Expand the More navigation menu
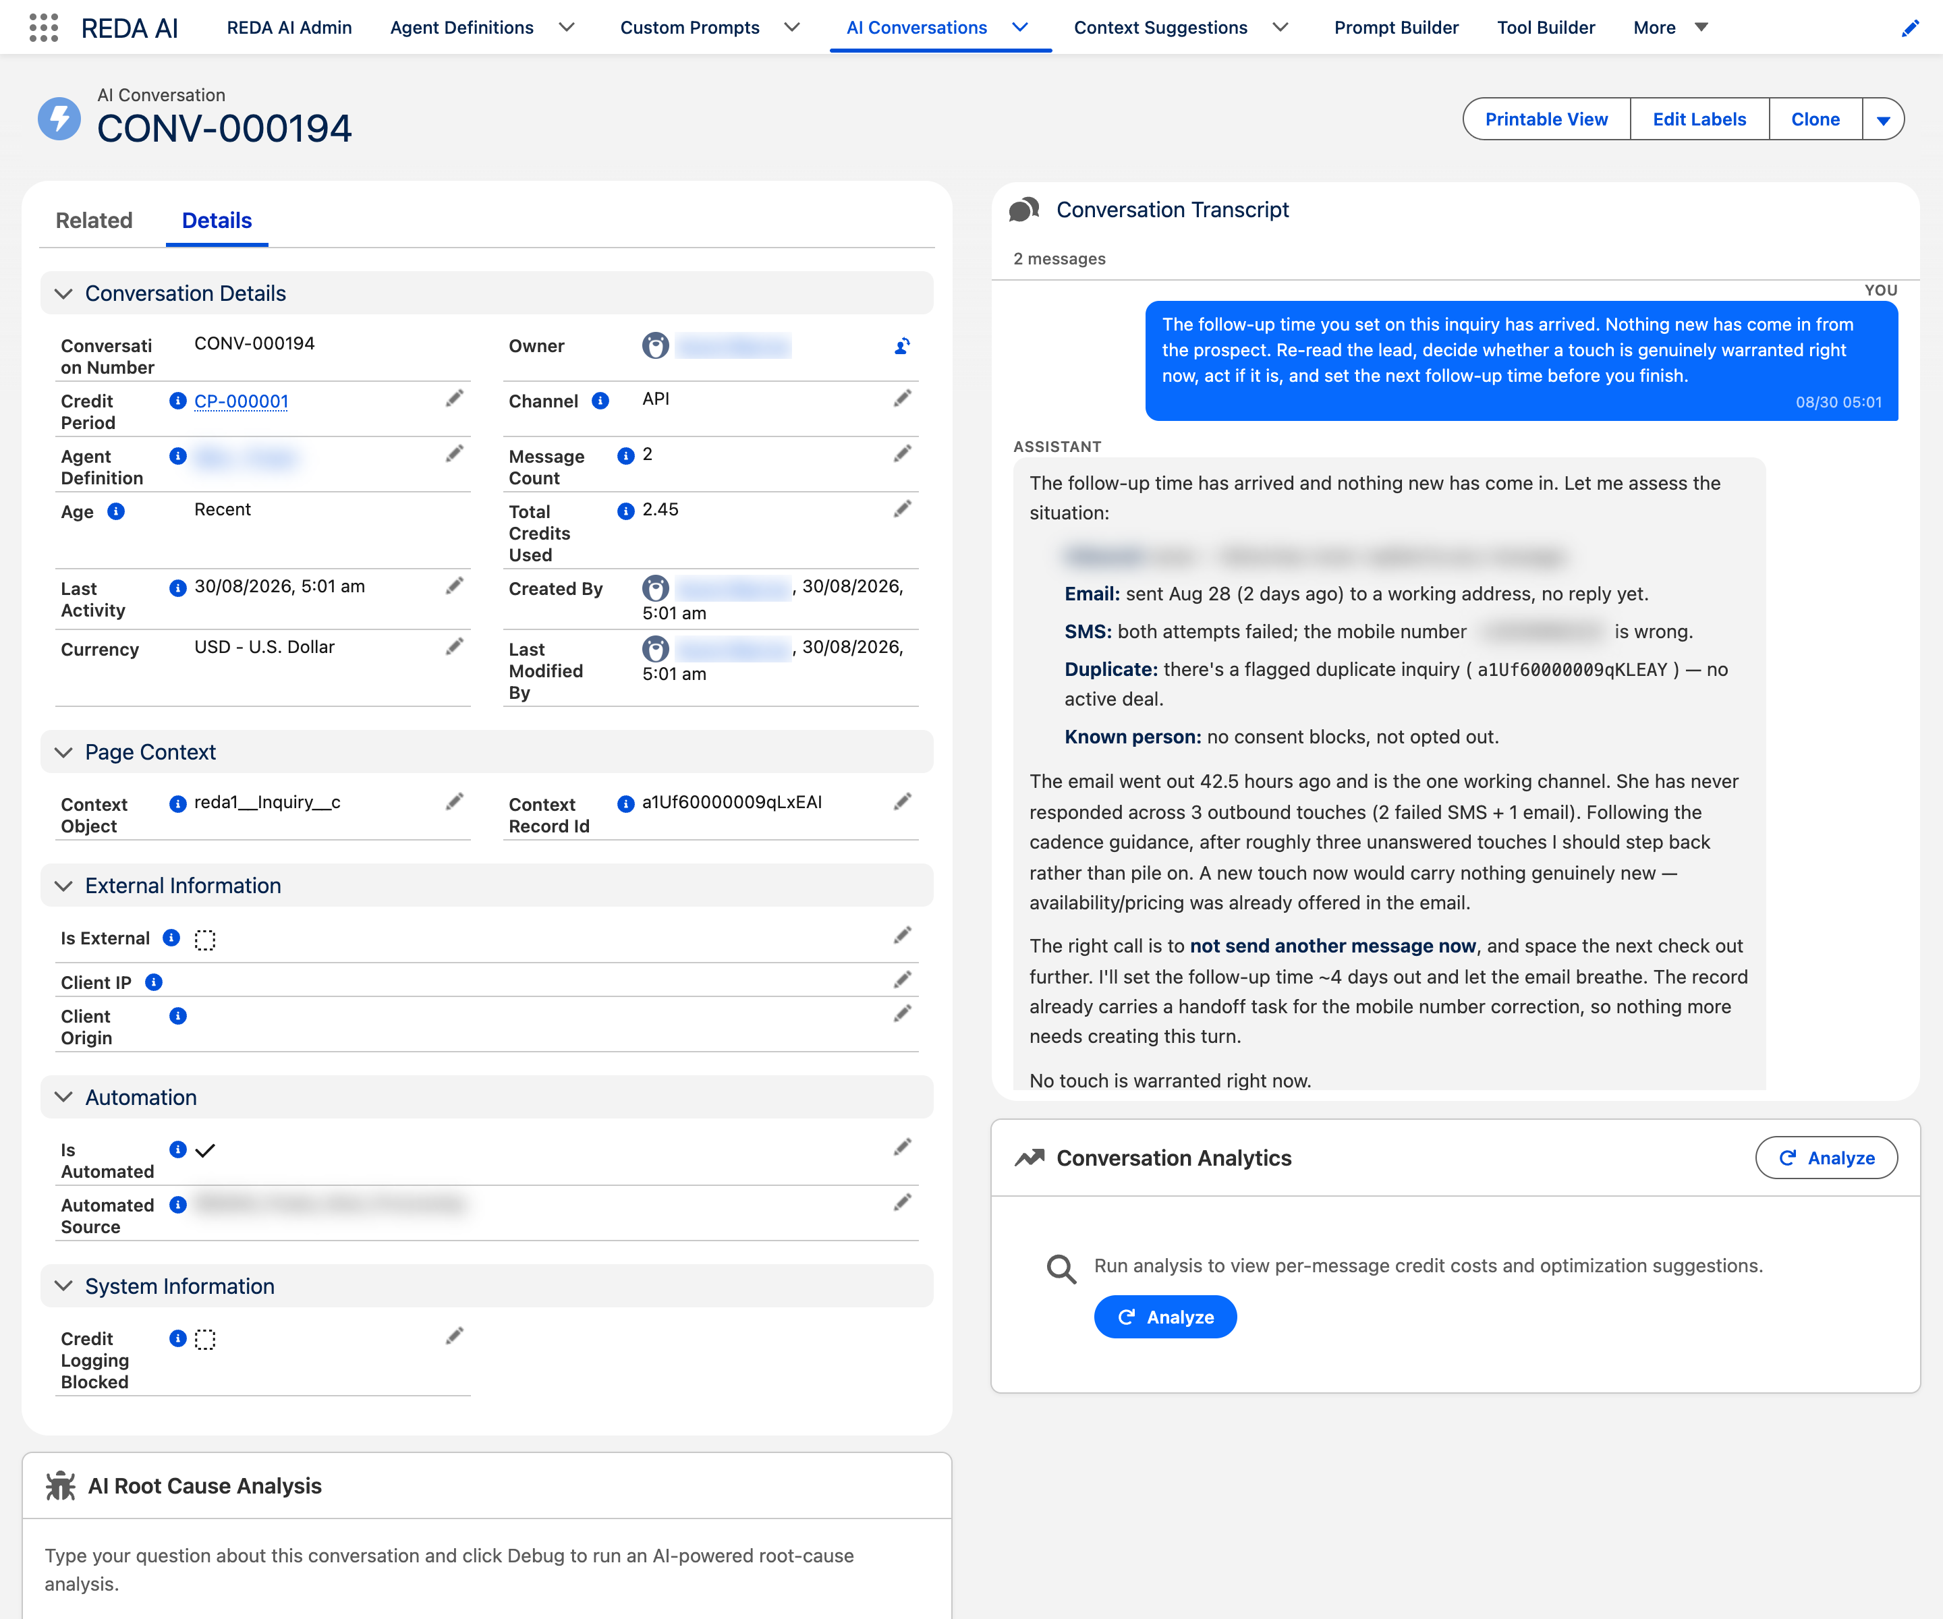This screenshot has width=1943, height=1619. click(x=1670, y=28)
